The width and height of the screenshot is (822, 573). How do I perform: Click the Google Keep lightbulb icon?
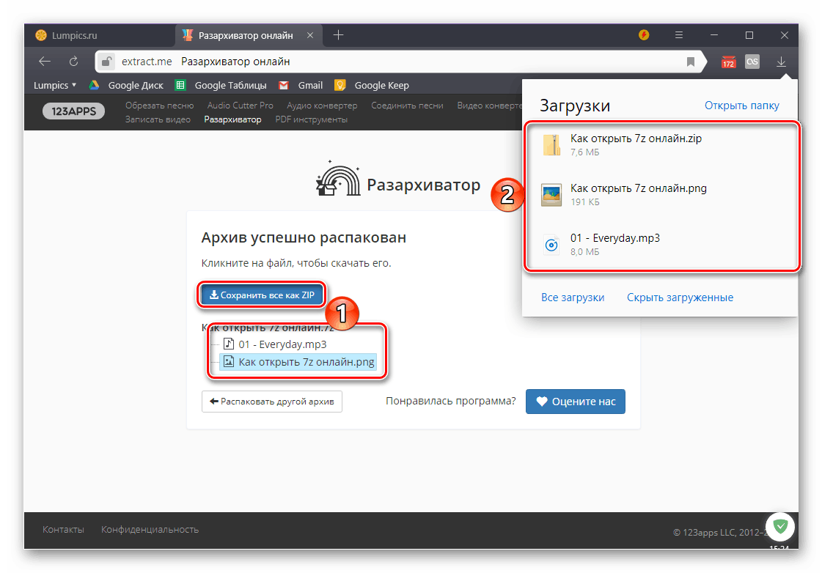coord(340,85)
